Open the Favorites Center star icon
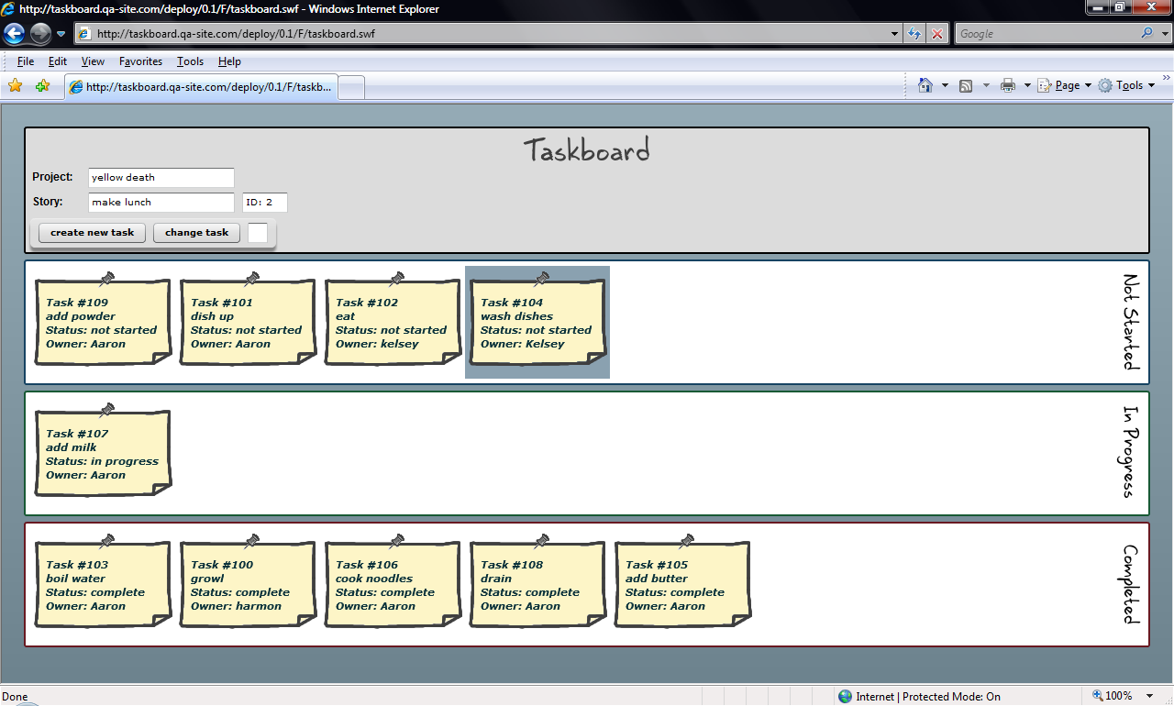Image resolution: width=1174 pixels, height=706 pixels. pos(16,86)
